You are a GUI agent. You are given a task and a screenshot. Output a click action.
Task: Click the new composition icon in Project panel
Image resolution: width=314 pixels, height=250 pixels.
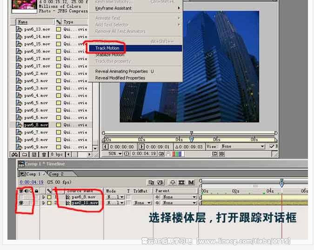click(x=34, y=155)
